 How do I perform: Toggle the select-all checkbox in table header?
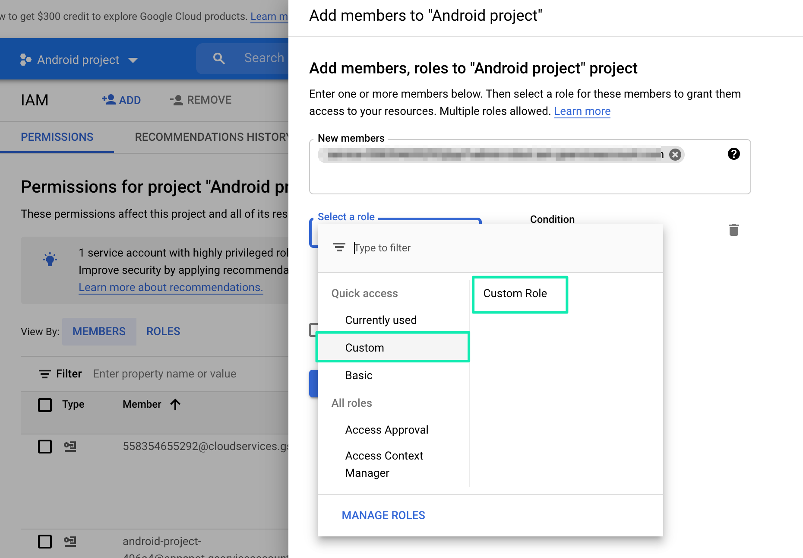(x=45, y=405)
